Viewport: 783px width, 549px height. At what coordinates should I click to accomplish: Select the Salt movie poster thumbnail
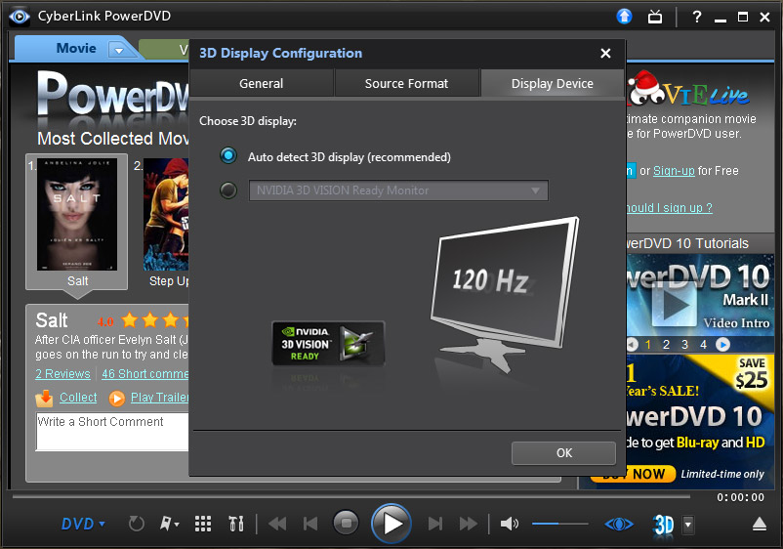(x=77, y=214)
